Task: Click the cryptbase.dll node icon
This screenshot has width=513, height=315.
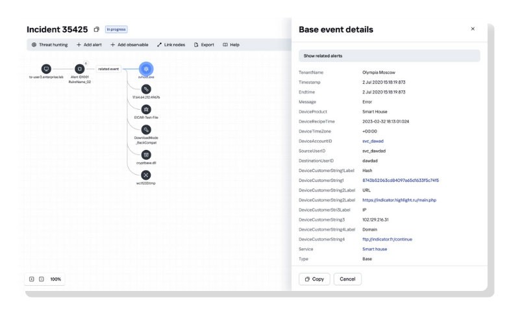Action: tap(147, 155)
